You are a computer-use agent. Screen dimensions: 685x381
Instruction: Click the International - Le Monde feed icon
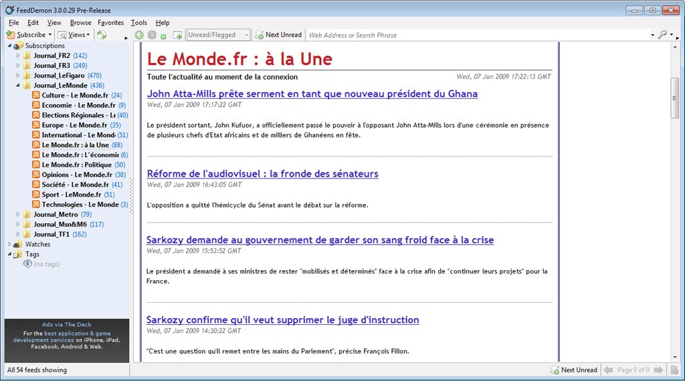(36, 135)
